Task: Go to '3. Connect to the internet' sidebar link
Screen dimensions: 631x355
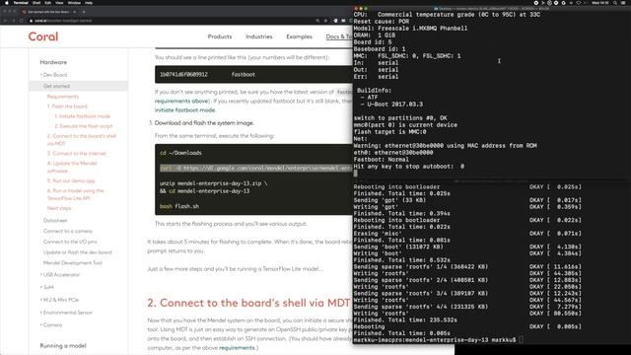Action: [x=77, y=154]
